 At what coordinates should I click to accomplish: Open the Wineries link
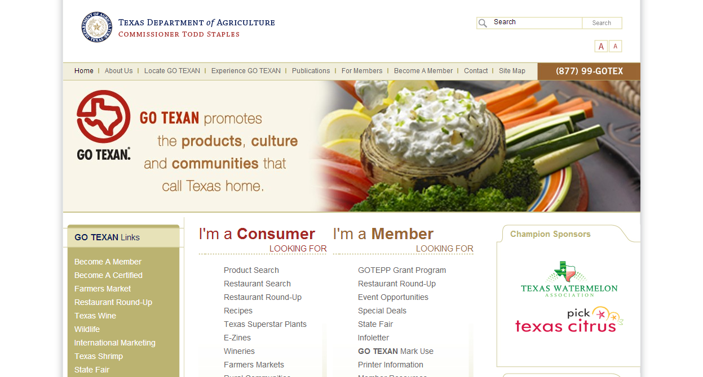point(239,351)
